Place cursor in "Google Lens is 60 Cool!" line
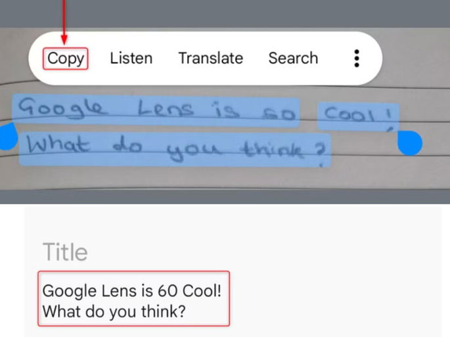This screenshot has height=337, width=450. pos(132,290)
